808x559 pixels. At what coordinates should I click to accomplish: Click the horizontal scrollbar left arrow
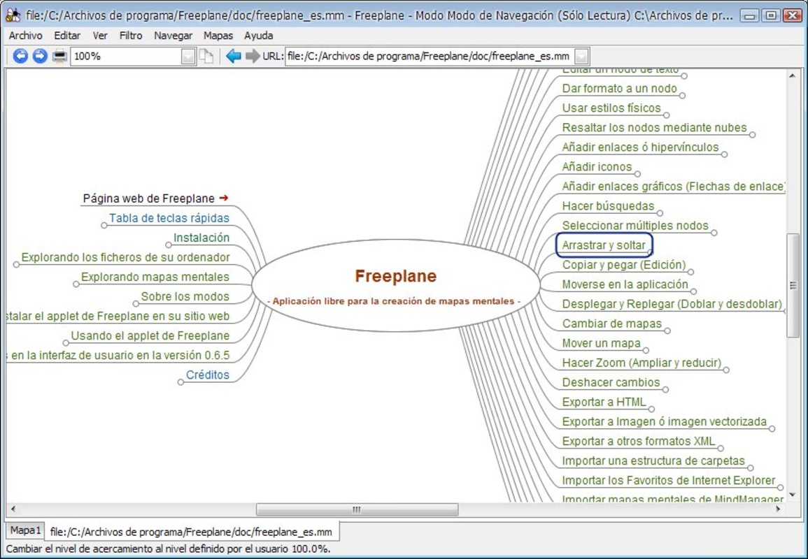click(13, 509)
